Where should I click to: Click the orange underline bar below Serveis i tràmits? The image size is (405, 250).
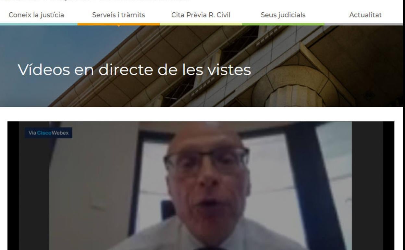[118, 24]
